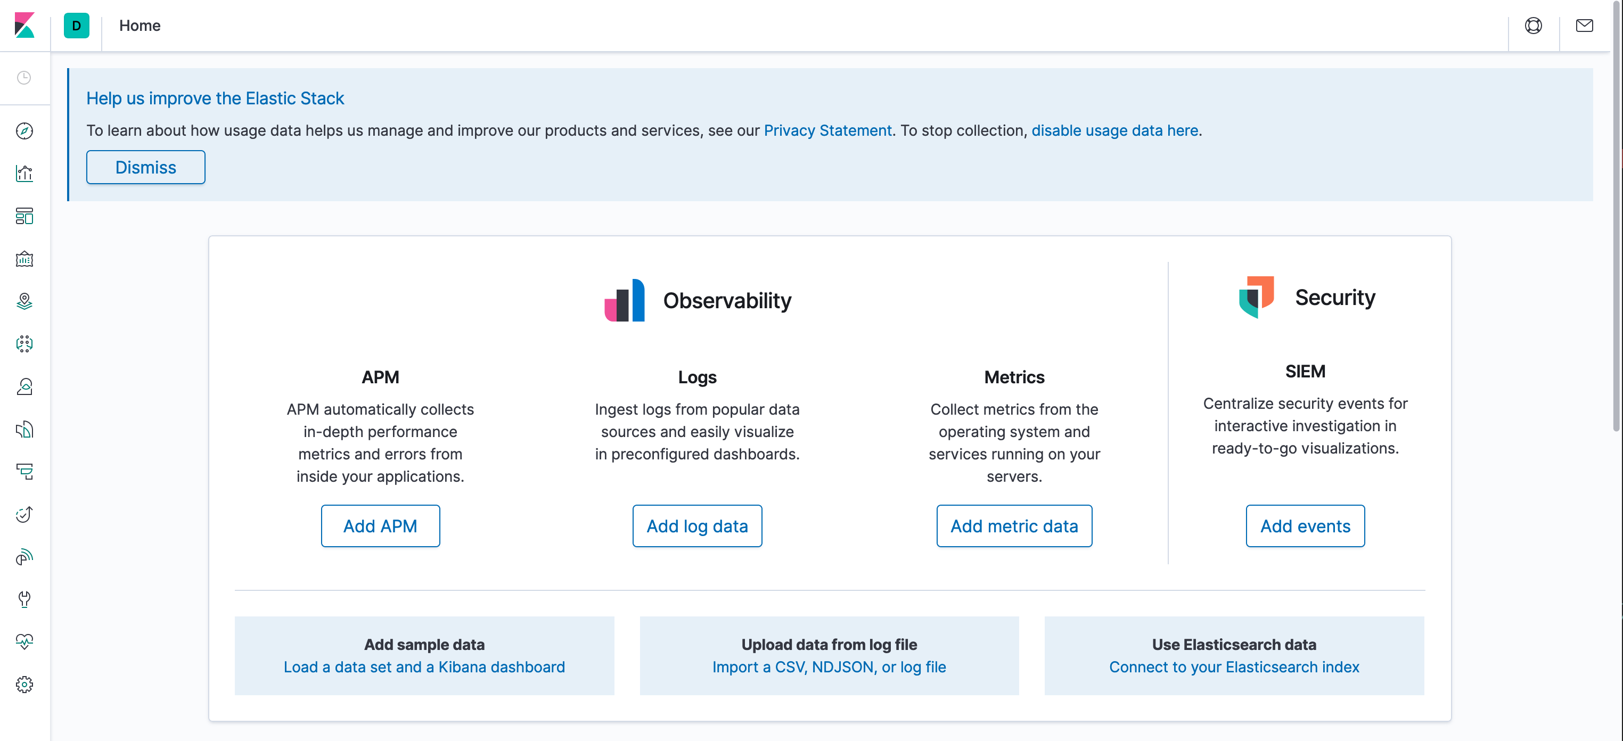Load a data set and Kibana dashboard
The image size is (1623, 741).
click(424, 666)
